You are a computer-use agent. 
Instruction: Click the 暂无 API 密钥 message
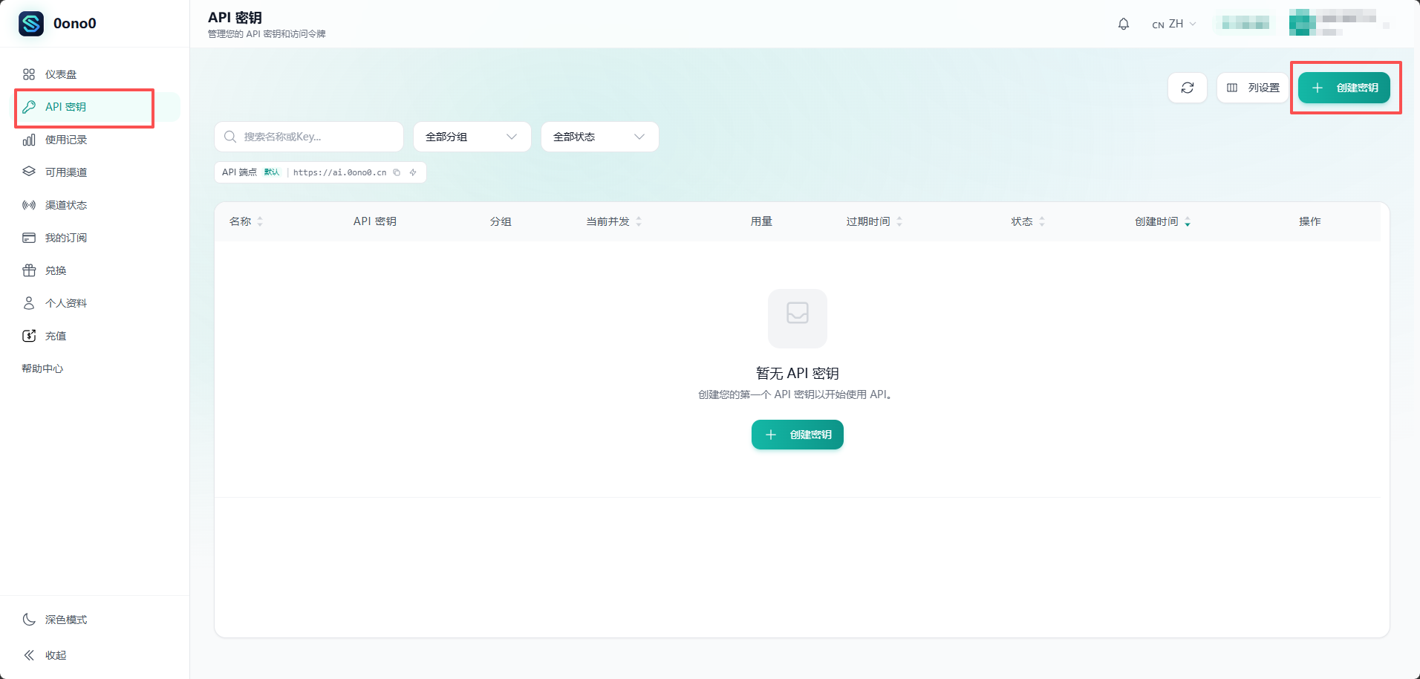pyautogui.click(x=798, y=373)
